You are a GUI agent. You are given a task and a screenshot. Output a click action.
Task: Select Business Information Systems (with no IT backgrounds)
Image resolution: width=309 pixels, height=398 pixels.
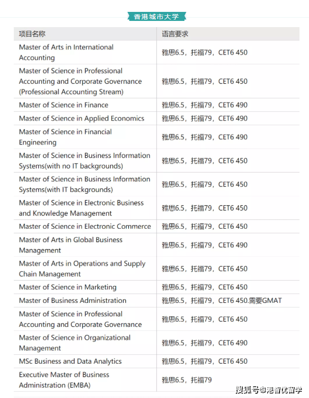click(85, 160)
